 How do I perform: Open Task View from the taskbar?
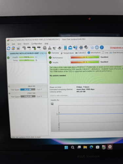pos(79,147)
